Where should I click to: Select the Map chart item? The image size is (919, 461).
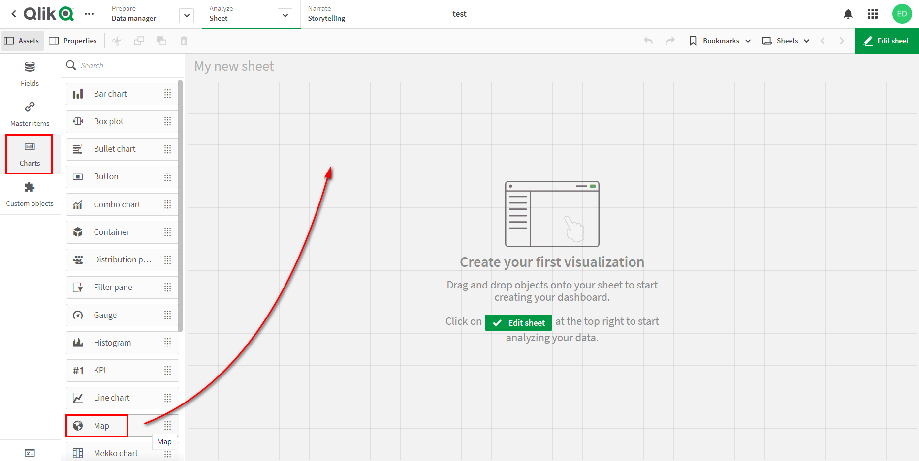pos(96,425)
